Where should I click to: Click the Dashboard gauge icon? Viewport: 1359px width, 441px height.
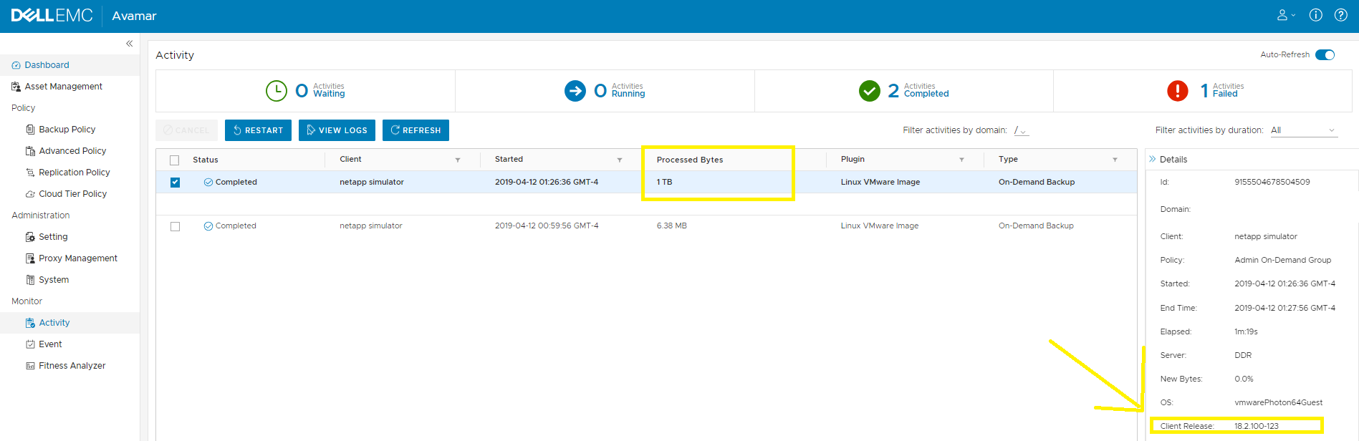[x=16, y=65]
